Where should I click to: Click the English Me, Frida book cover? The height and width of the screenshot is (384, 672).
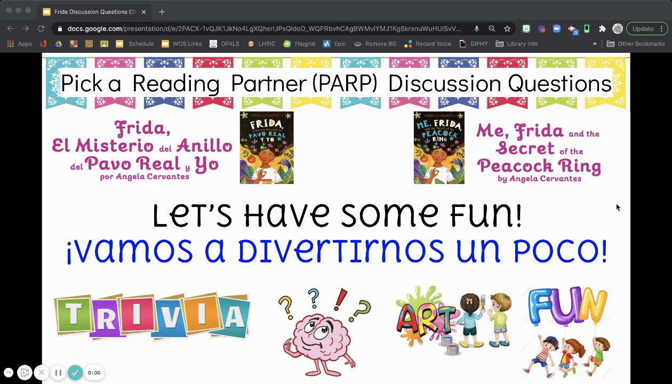click(x=439, y=148)
